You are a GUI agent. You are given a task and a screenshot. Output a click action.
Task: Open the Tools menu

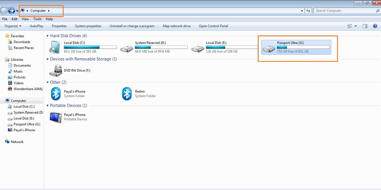(x=37, y=19)
